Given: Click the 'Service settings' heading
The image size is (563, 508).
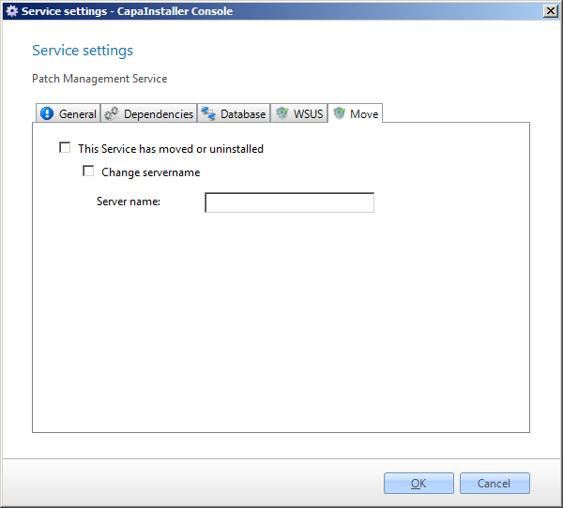Looking at the screenshot, I should pos(83,51).
